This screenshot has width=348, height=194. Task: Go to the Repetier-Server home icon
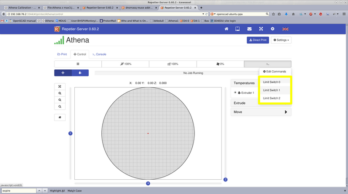point(226,29)
